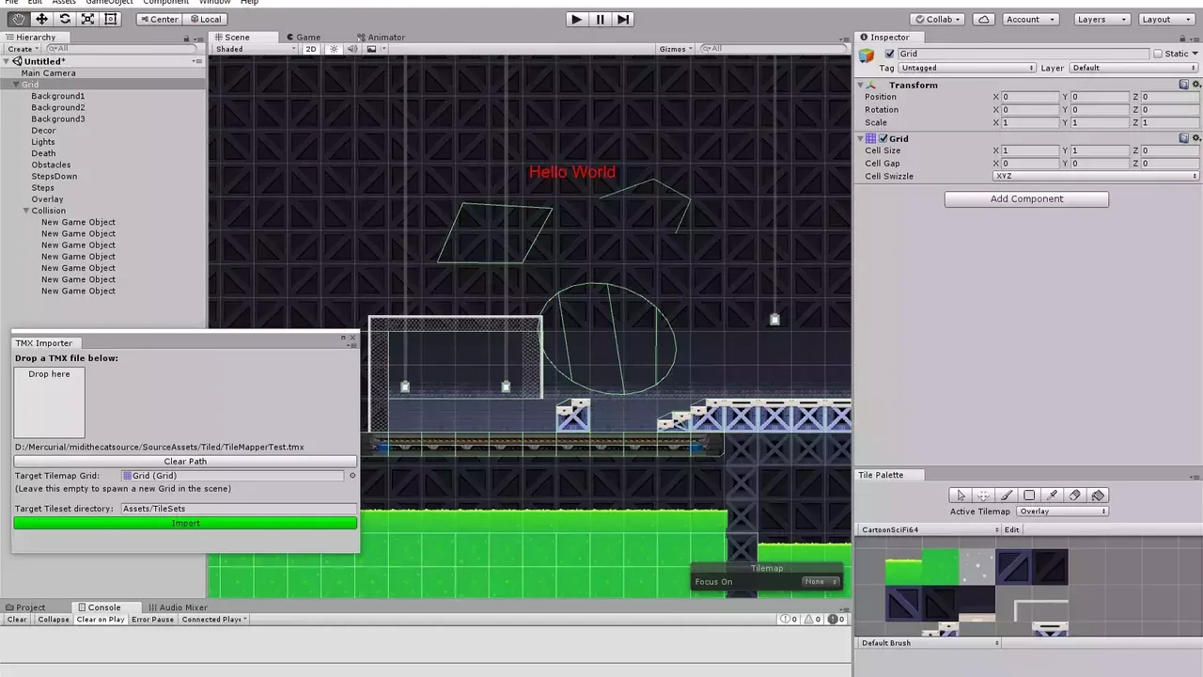Toggle scene lighting with the sun icon
This screenshot has height=677, width=1203.
click(334, 49)
